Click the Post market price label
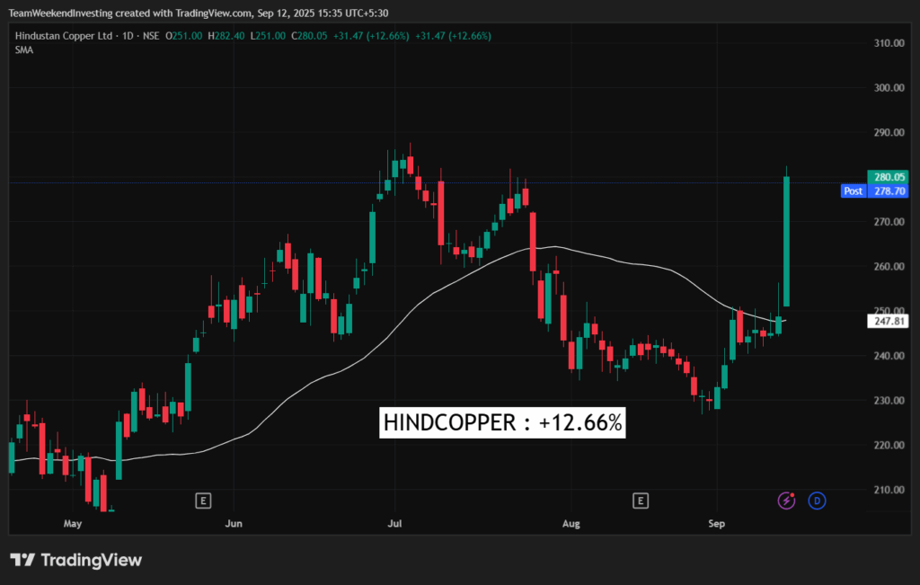The height and width of the screenshot is (585, 920). tap(854, 191)
